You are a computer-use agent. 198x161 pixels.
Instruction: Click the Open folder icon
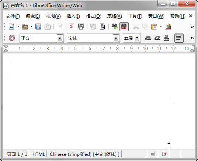pyautogui.click(x=25, y=27)
